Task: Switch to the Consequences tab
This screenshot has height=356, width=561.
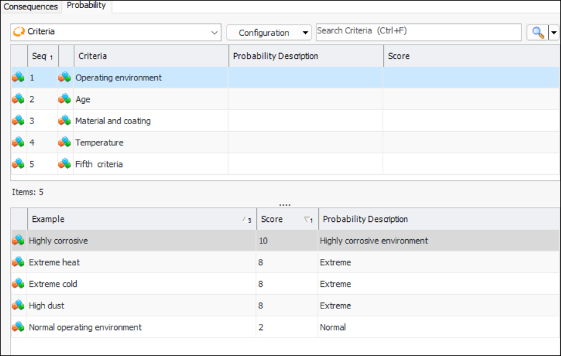Action: 31,7
